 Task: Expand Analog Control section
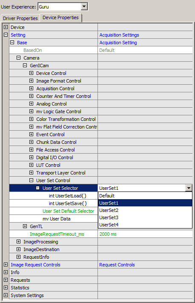coord(32,104)
